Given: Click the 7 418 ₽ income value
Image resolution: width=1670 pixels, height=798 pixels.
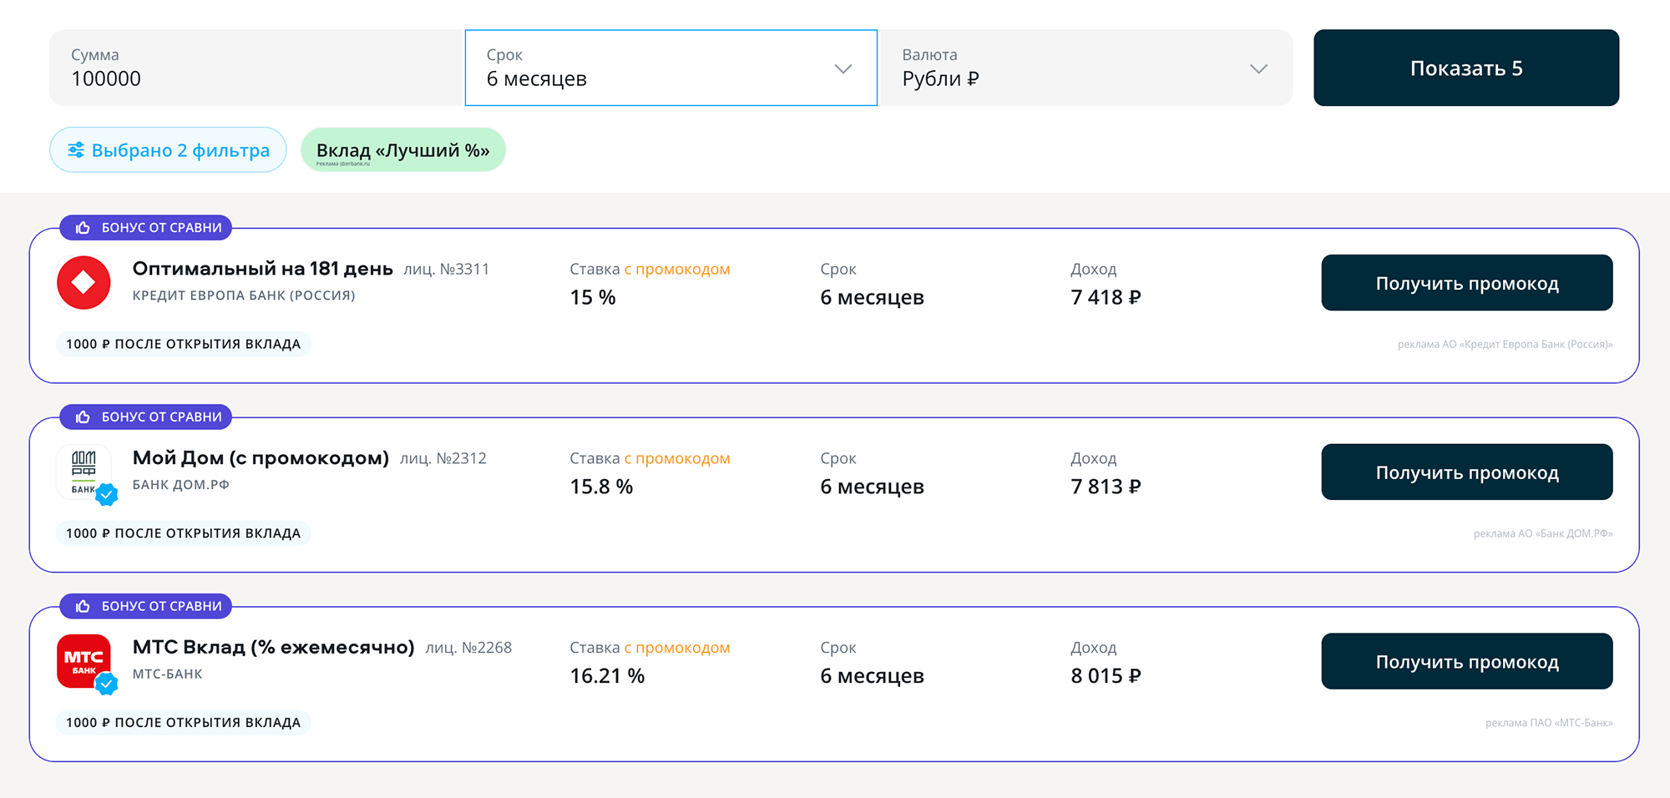Looking at the screenshot, I should 1106,297.
